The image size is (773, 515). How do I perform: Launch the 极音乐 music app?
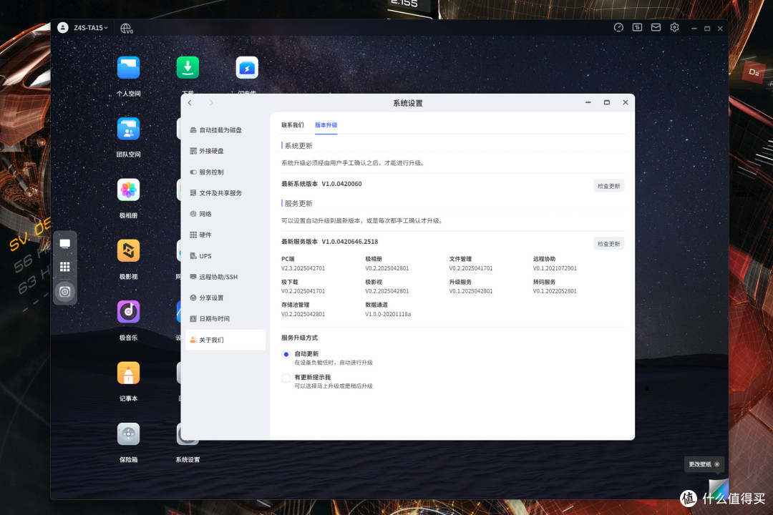click(x=128, y=312)
